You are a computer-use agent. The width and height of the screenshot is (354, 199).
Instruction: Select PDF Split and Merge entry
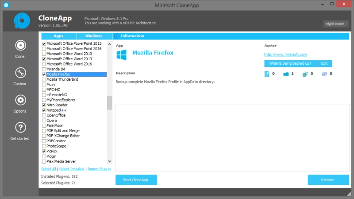tap(63, 131)
